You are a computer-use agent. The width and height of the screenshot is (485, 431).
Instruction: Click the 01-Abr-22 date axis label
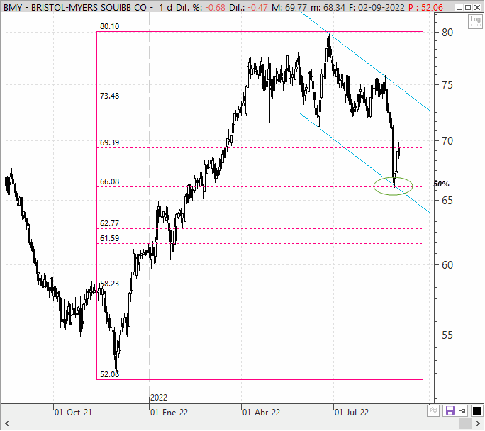[262, 413]
